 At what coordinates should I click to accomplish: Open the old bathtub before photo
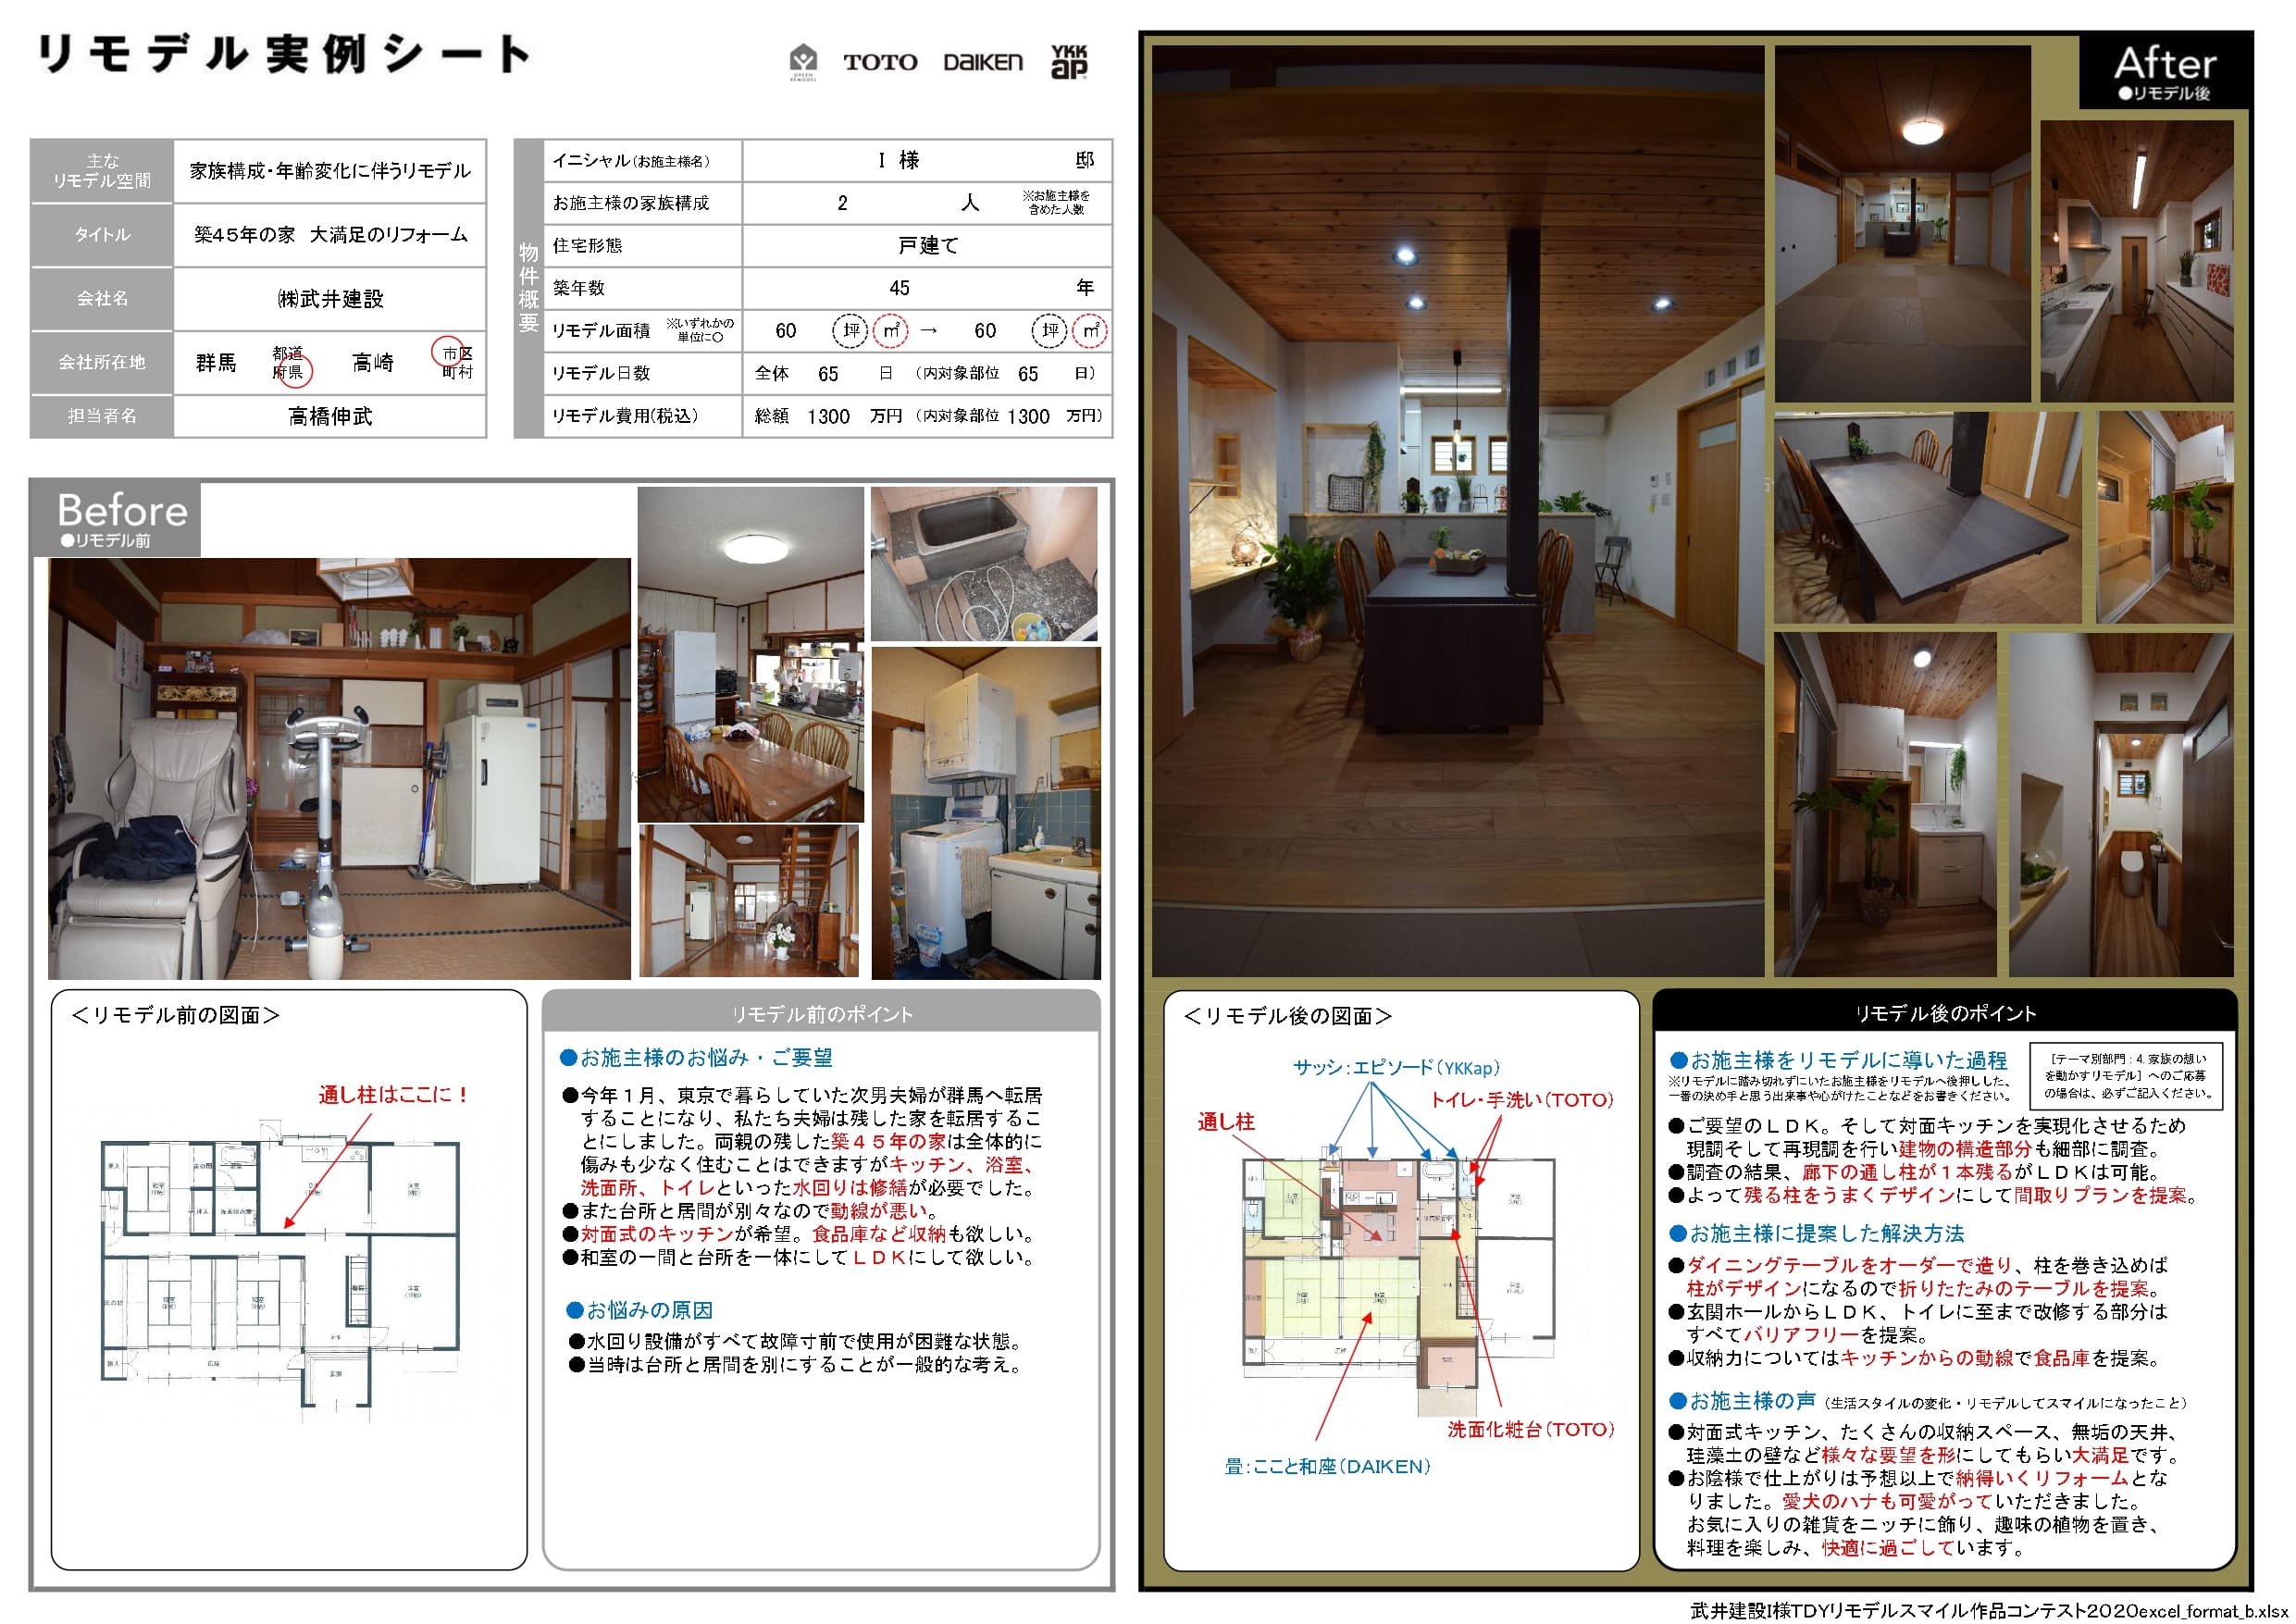click(984, 564)
